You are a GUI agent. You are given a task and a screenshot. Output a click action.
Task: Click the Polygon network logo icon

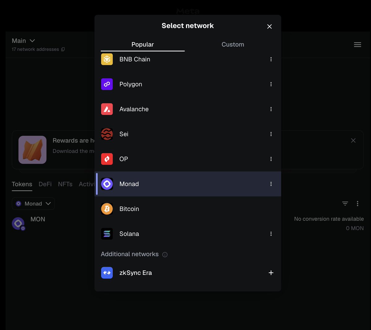pyautogui.click(x=107, y=84)
